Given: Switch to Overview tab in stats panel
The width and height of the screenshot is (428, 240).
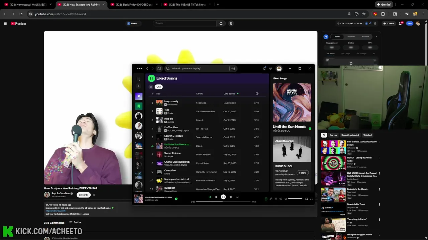Looking at the screenshot, I should (351, 37).
